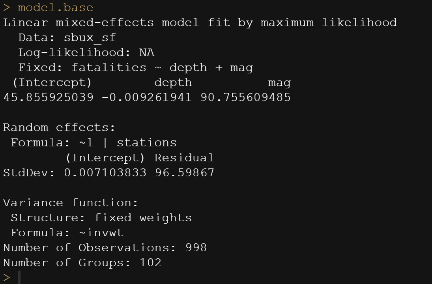Select the StdDev intercept value 0.007103833
The image size is (432, 284).
click(x=105, y=173)
